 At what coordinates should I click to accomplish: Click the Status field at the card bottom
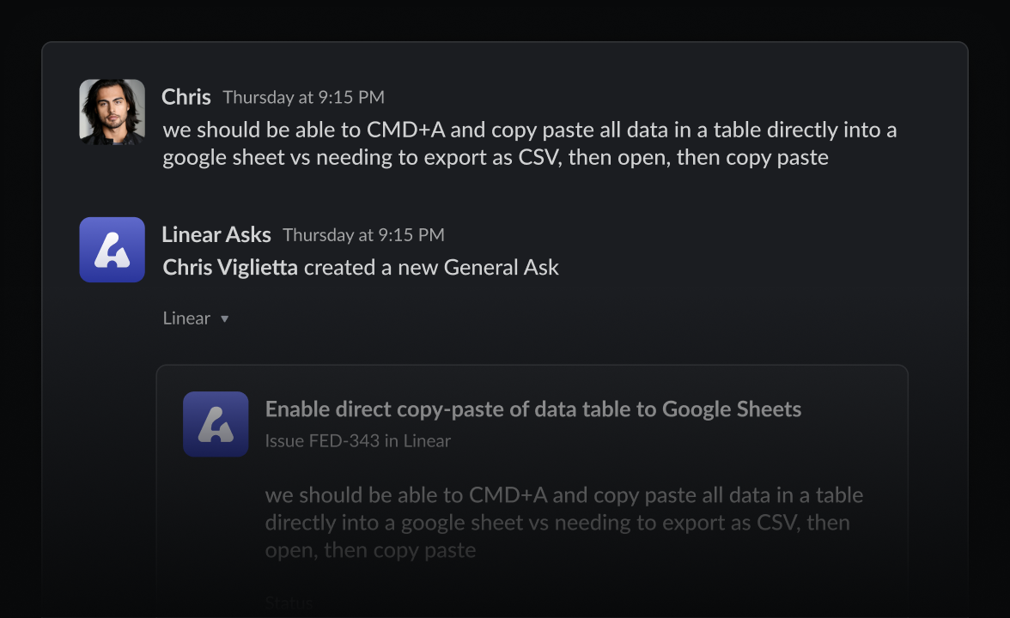click(x=289, y=602)
